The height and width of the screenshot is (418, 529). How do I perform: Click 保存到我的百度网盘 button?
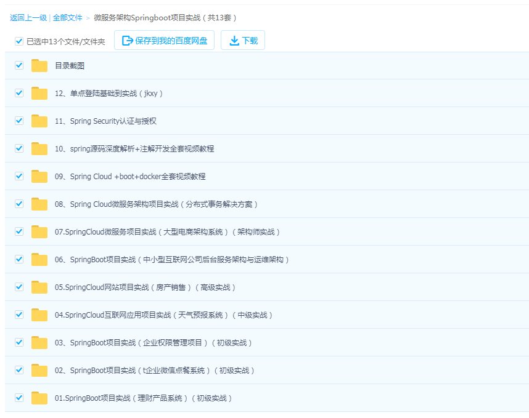[x=164, y=40]
